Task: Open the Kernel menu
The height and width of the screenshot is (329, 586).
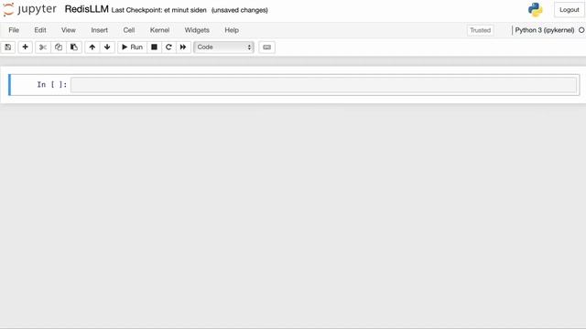Action: [159, 30]
